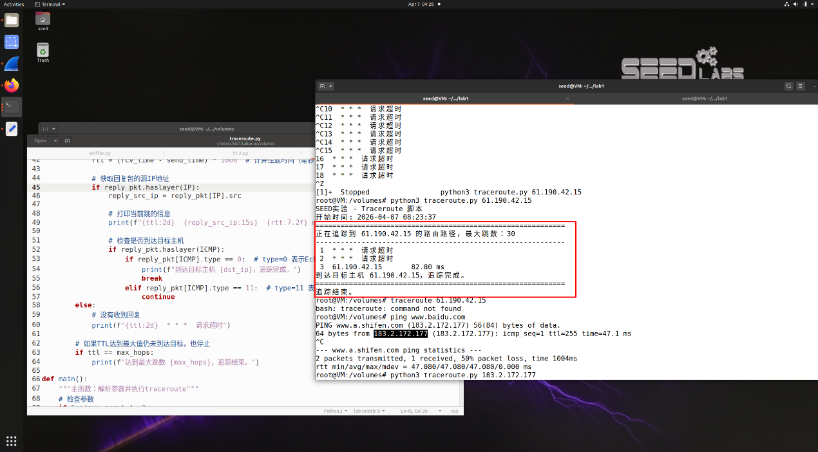Expand the Open recent files arrow
Image resolution: width=818 pixels, height=452 pixels.
coord(55,140)
